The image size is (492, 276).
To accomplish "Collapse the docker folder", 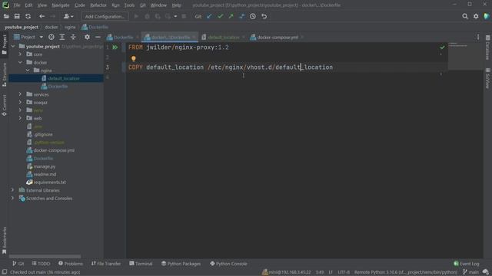I will click(x=20, y=62).
